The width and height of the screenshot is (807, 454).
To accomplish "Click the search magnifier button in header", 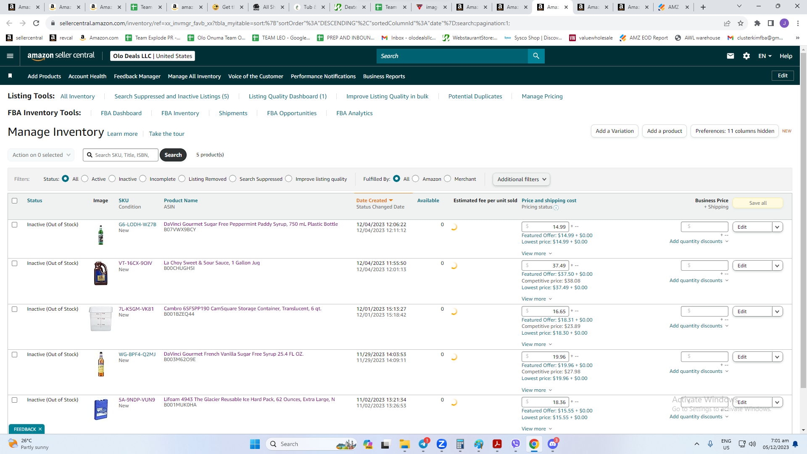I will (536, 56).
